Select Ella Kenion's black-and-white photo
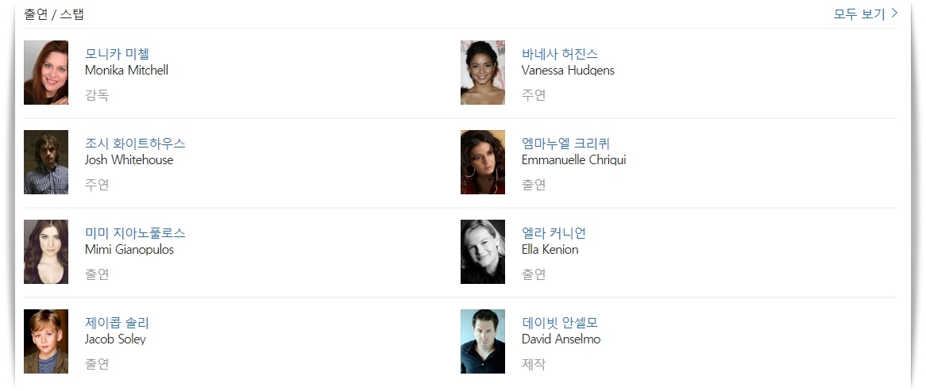The width and height of the screenshot is (926, 391). 483,252
